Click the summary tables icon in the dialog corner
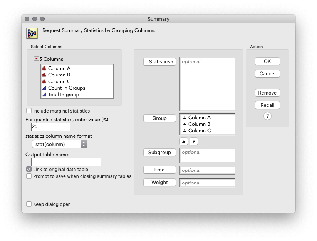This screenshot has height=241, width=317. click(x=31, y=33)
